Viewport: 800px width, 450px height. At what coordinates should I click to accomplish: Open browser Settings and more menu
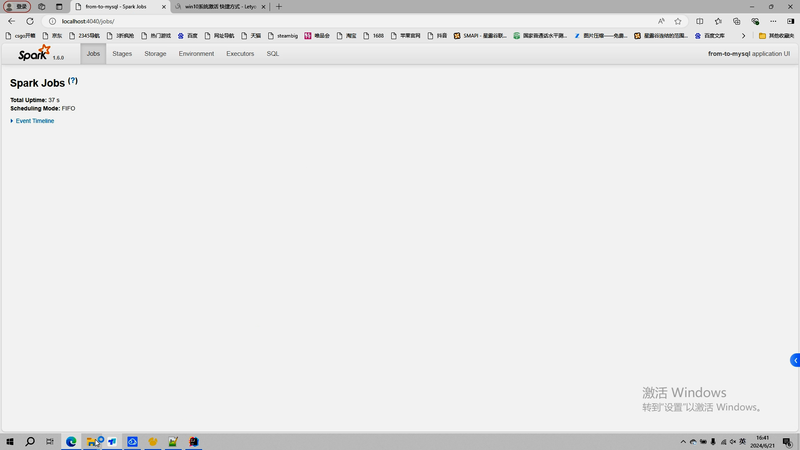point(773,21)
